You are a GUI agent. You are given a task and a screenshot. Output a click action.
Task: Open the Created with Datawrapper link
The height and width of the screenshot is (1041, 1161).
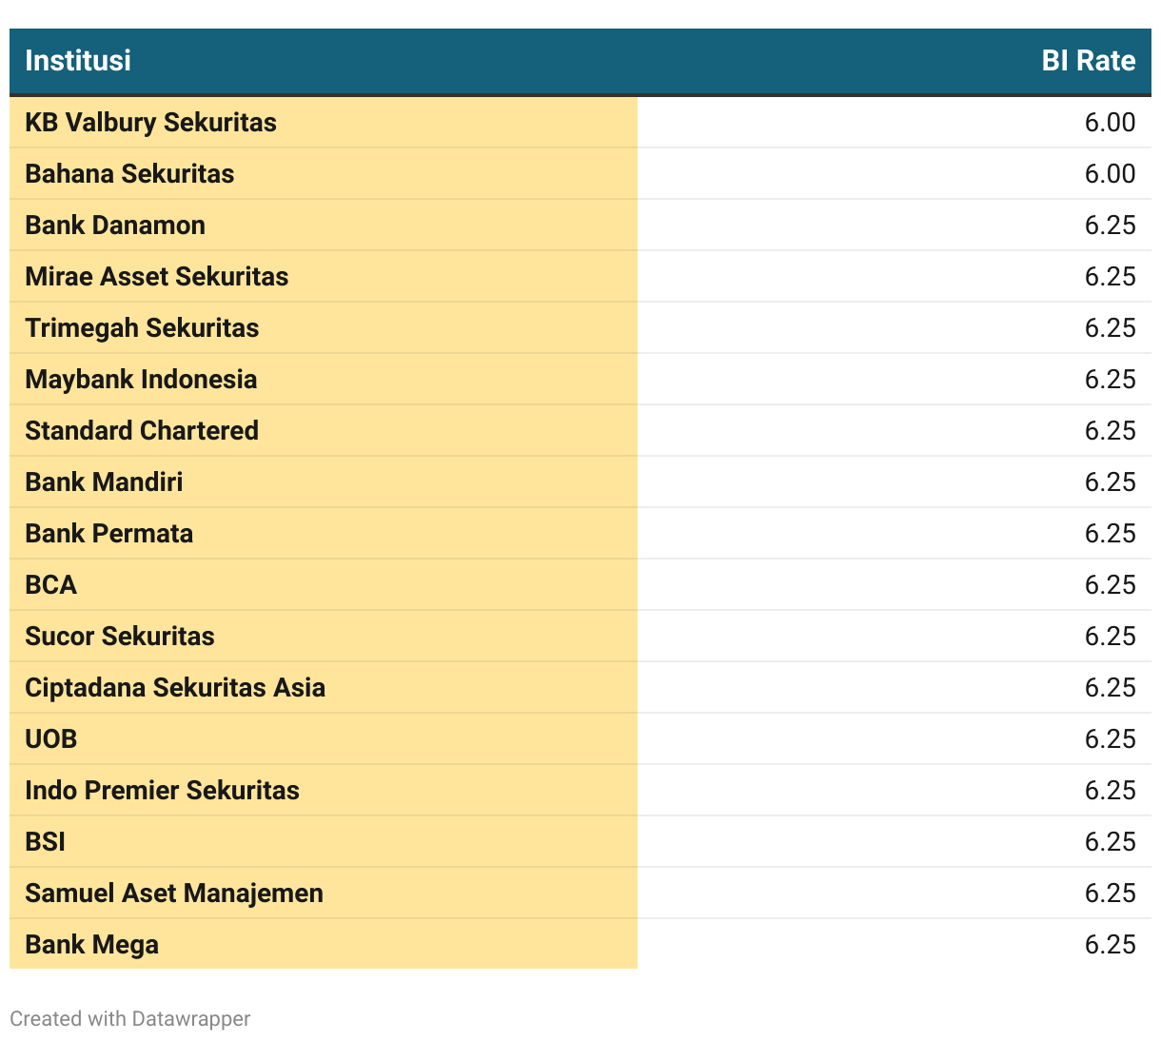click(130, 1019)
